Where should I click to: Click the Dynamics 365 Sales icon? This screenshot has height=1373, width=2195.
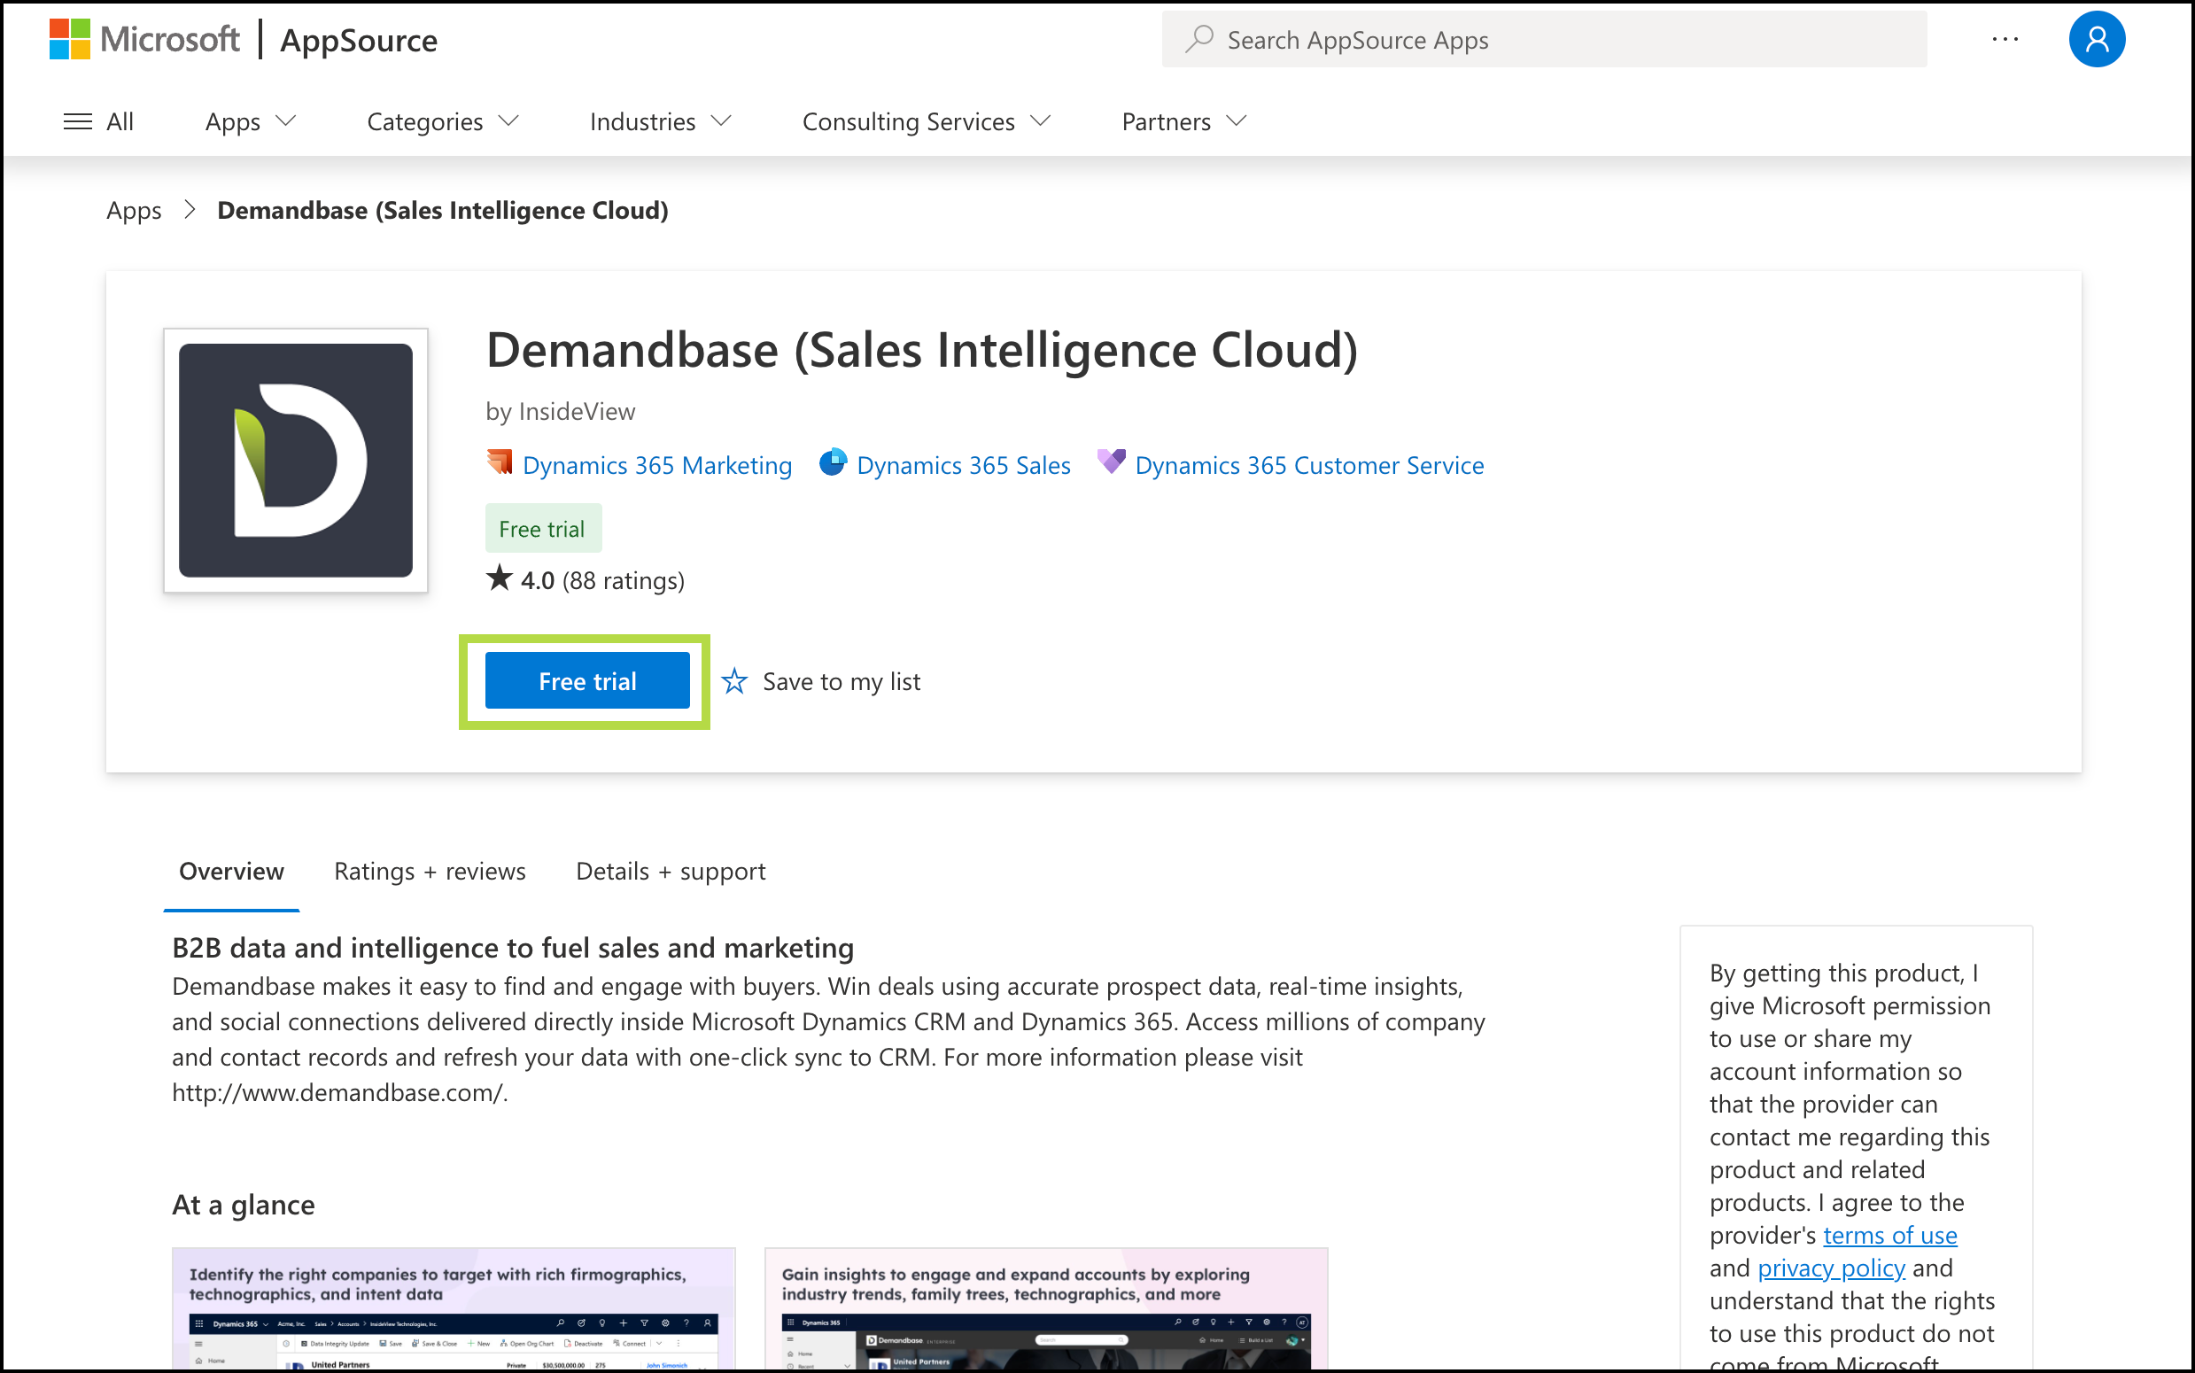tap(834, 463)
